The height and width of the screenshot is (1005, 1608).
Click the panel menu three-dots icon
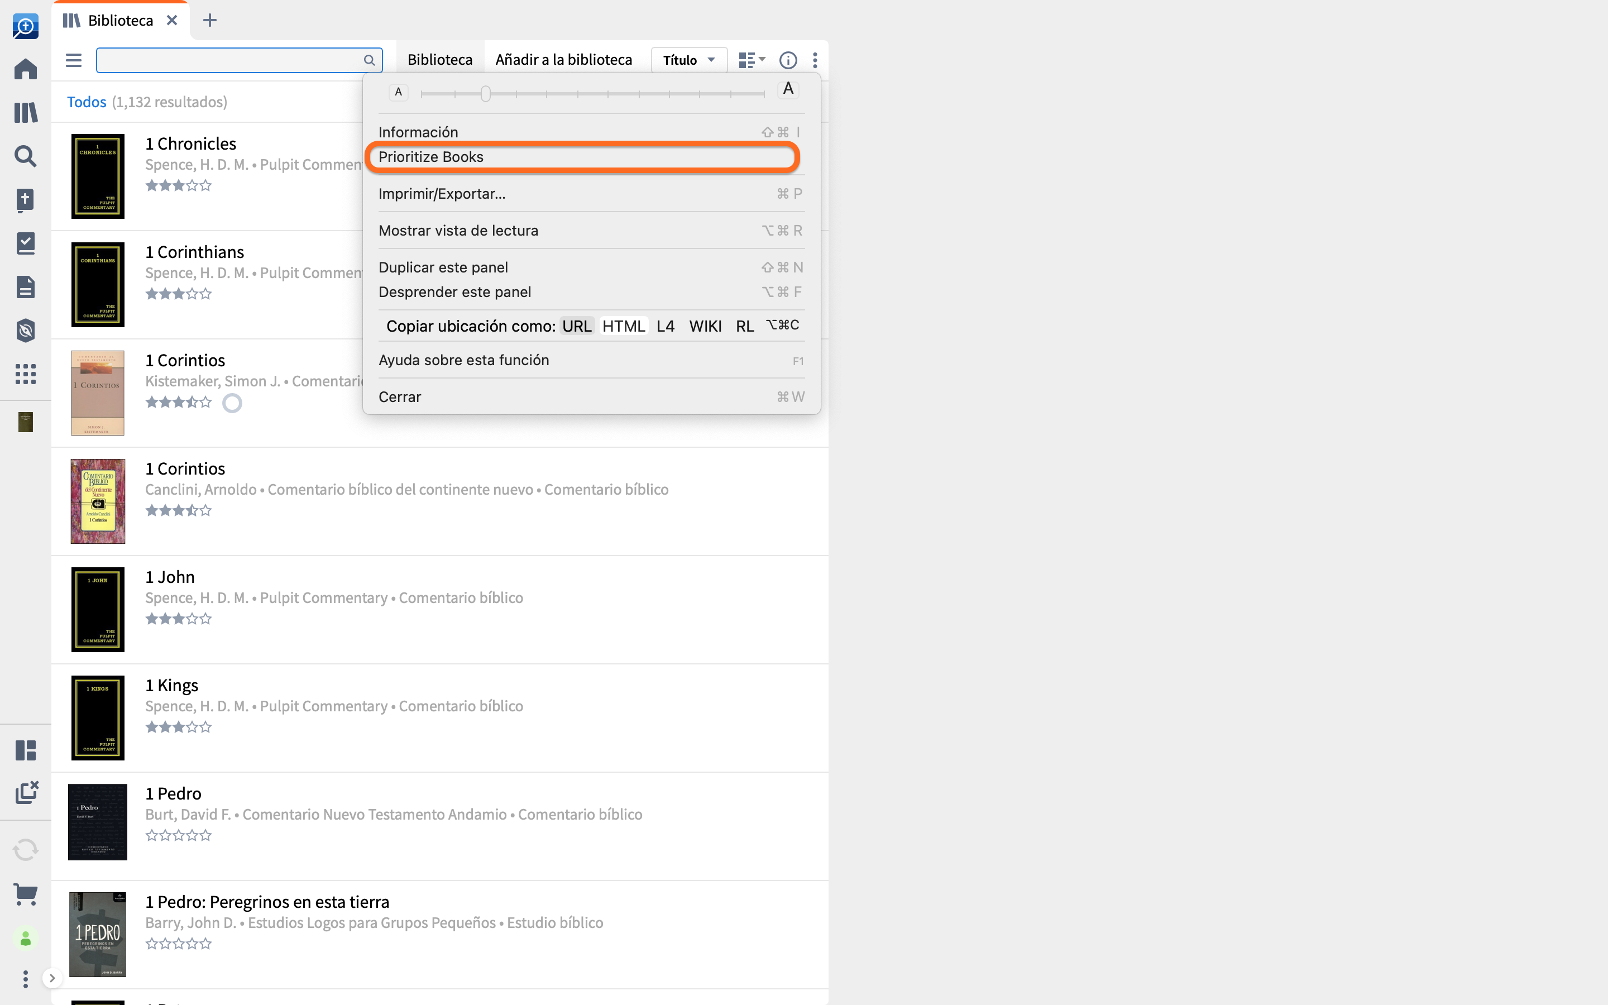[x=815, y=60]
